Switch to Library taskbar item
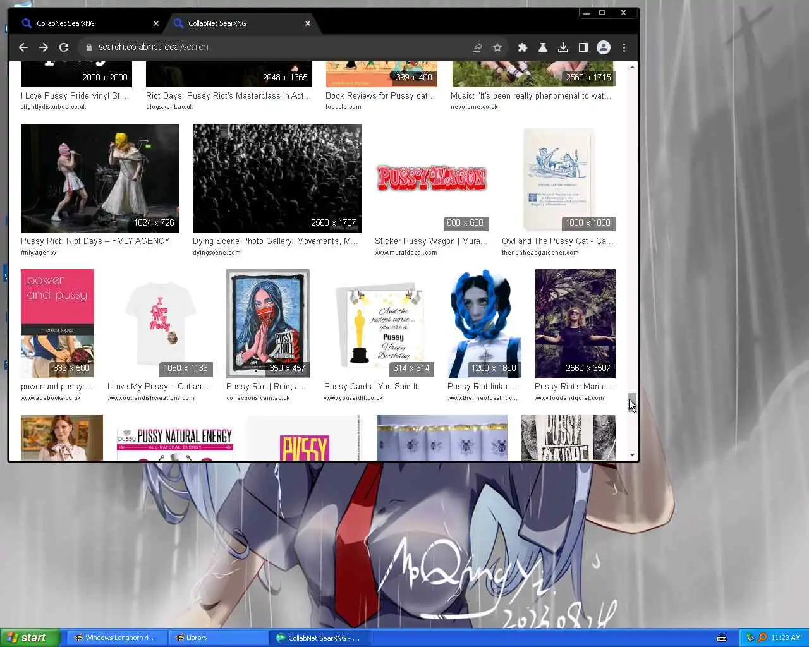Viewport: 809px width, 647px height. 218,638
